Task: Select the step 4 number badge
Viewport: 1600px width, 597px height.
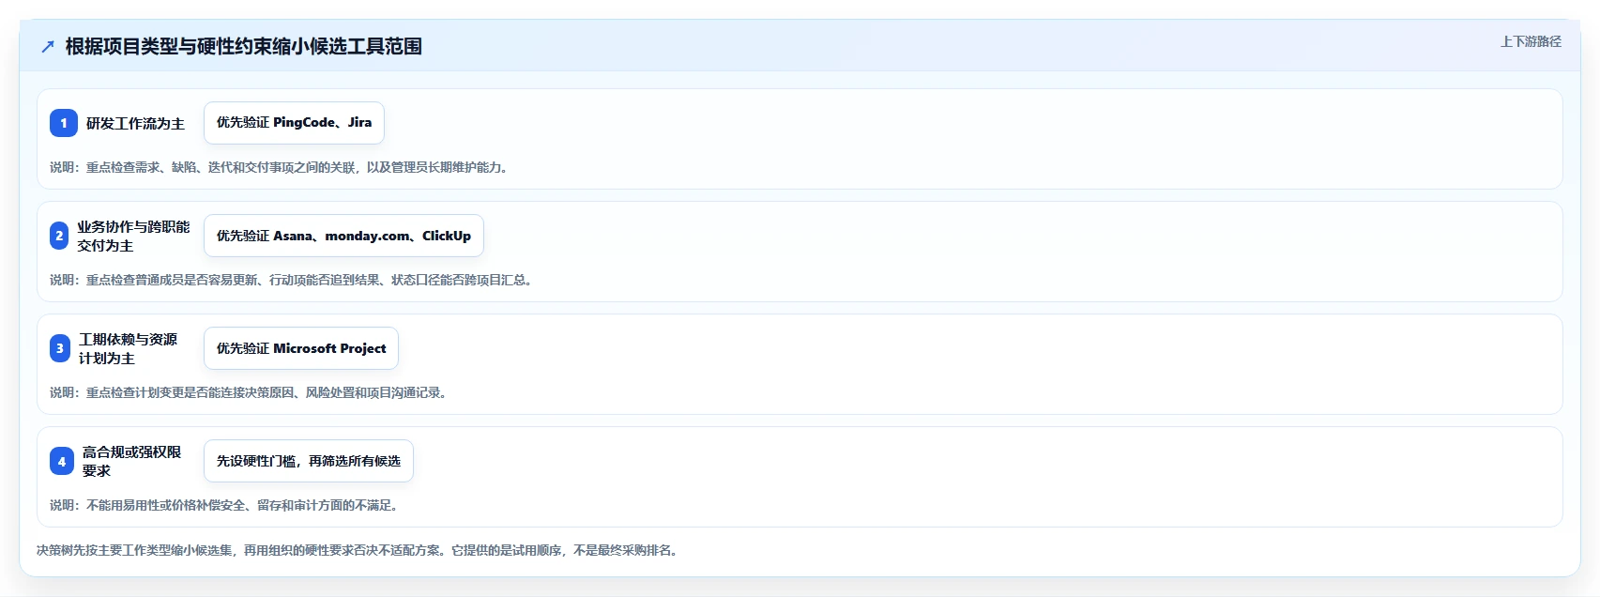Action: pyautogui.click(x=62, y=461)
